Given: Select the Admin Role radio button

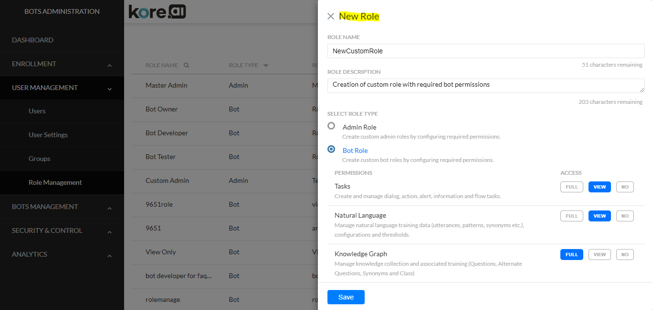Looking at the screenshot, I should [x=331, y=126].
